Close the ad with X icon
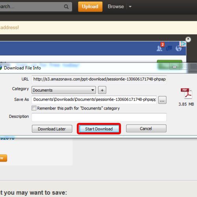 click(188, 39)
